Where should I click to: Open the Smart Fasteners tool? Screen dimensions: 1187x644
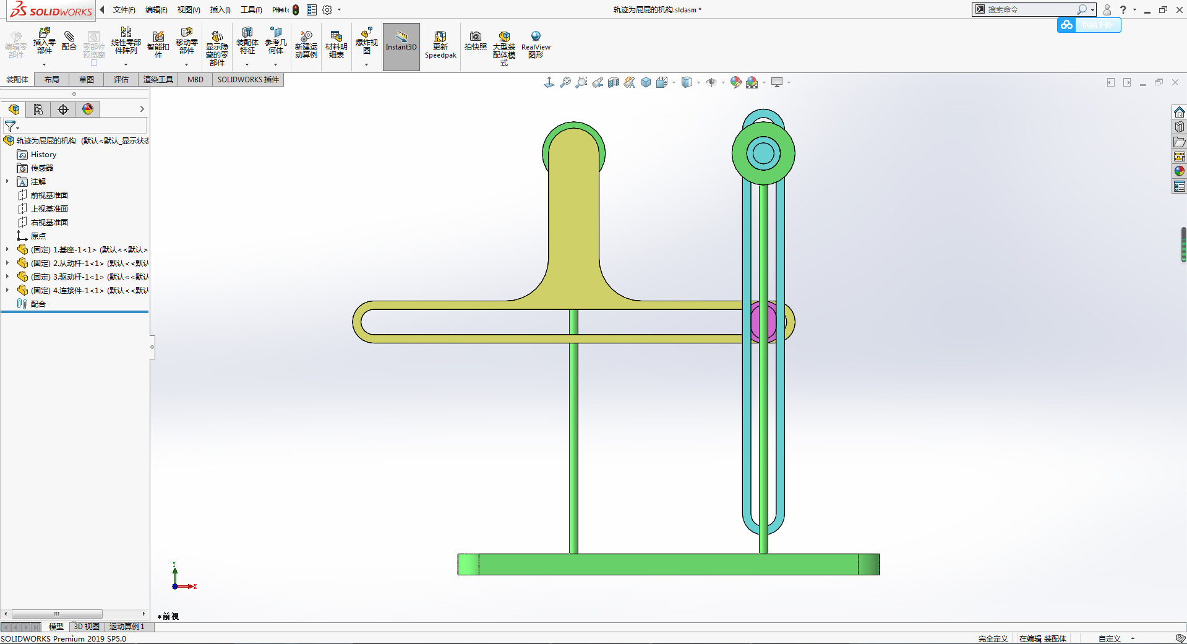point(158,45)
